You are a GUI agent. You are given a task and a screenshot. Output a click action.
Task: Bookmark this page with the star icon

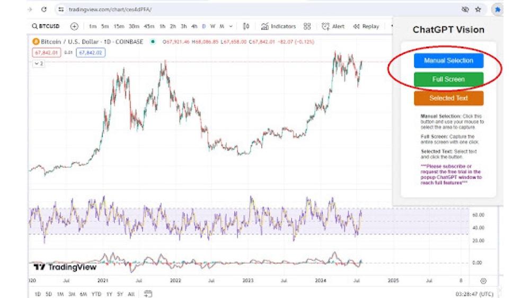478,10
